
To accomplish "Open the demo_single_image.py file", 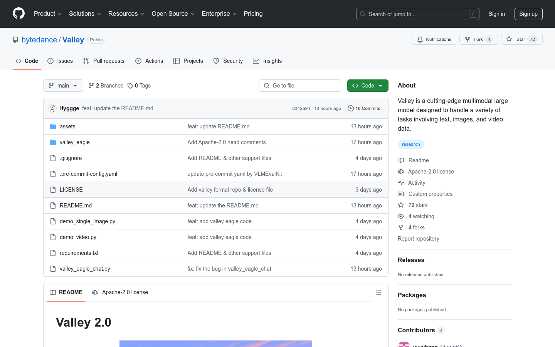I will [x=87, y=221].
